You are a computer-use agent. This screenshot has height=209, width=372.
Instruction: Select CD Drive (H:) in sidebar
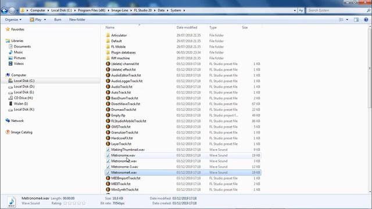[23, 98]
